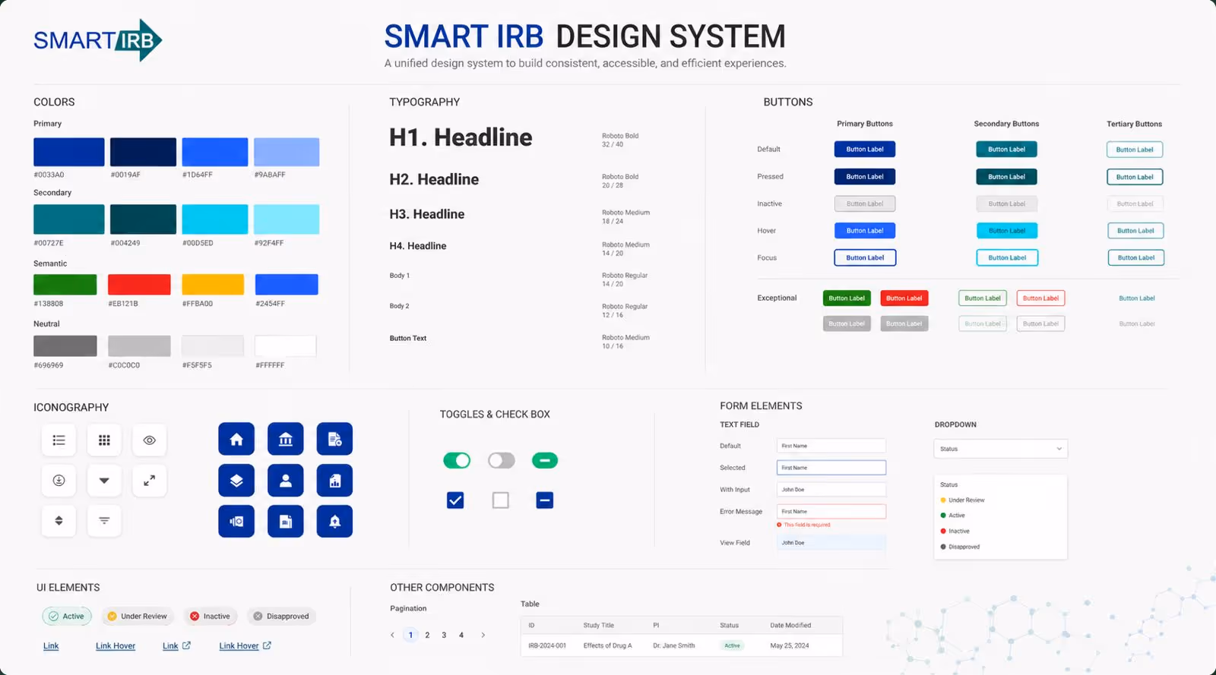Go to pagination page 1
Screen dimensions: 1216x675
click(x=410, y=636)
